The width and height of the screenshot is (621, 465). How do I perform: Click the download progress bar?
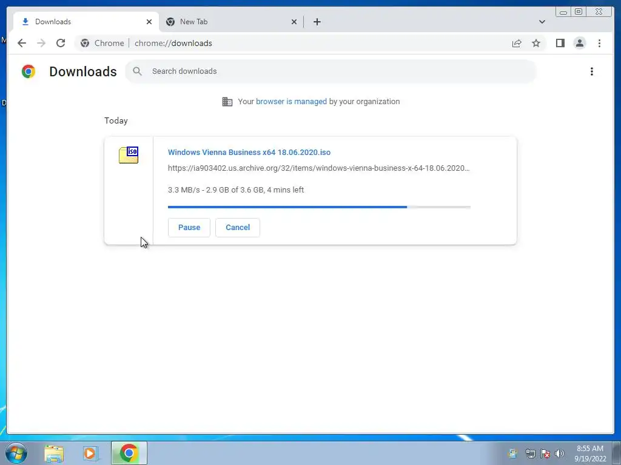(319, 207)
